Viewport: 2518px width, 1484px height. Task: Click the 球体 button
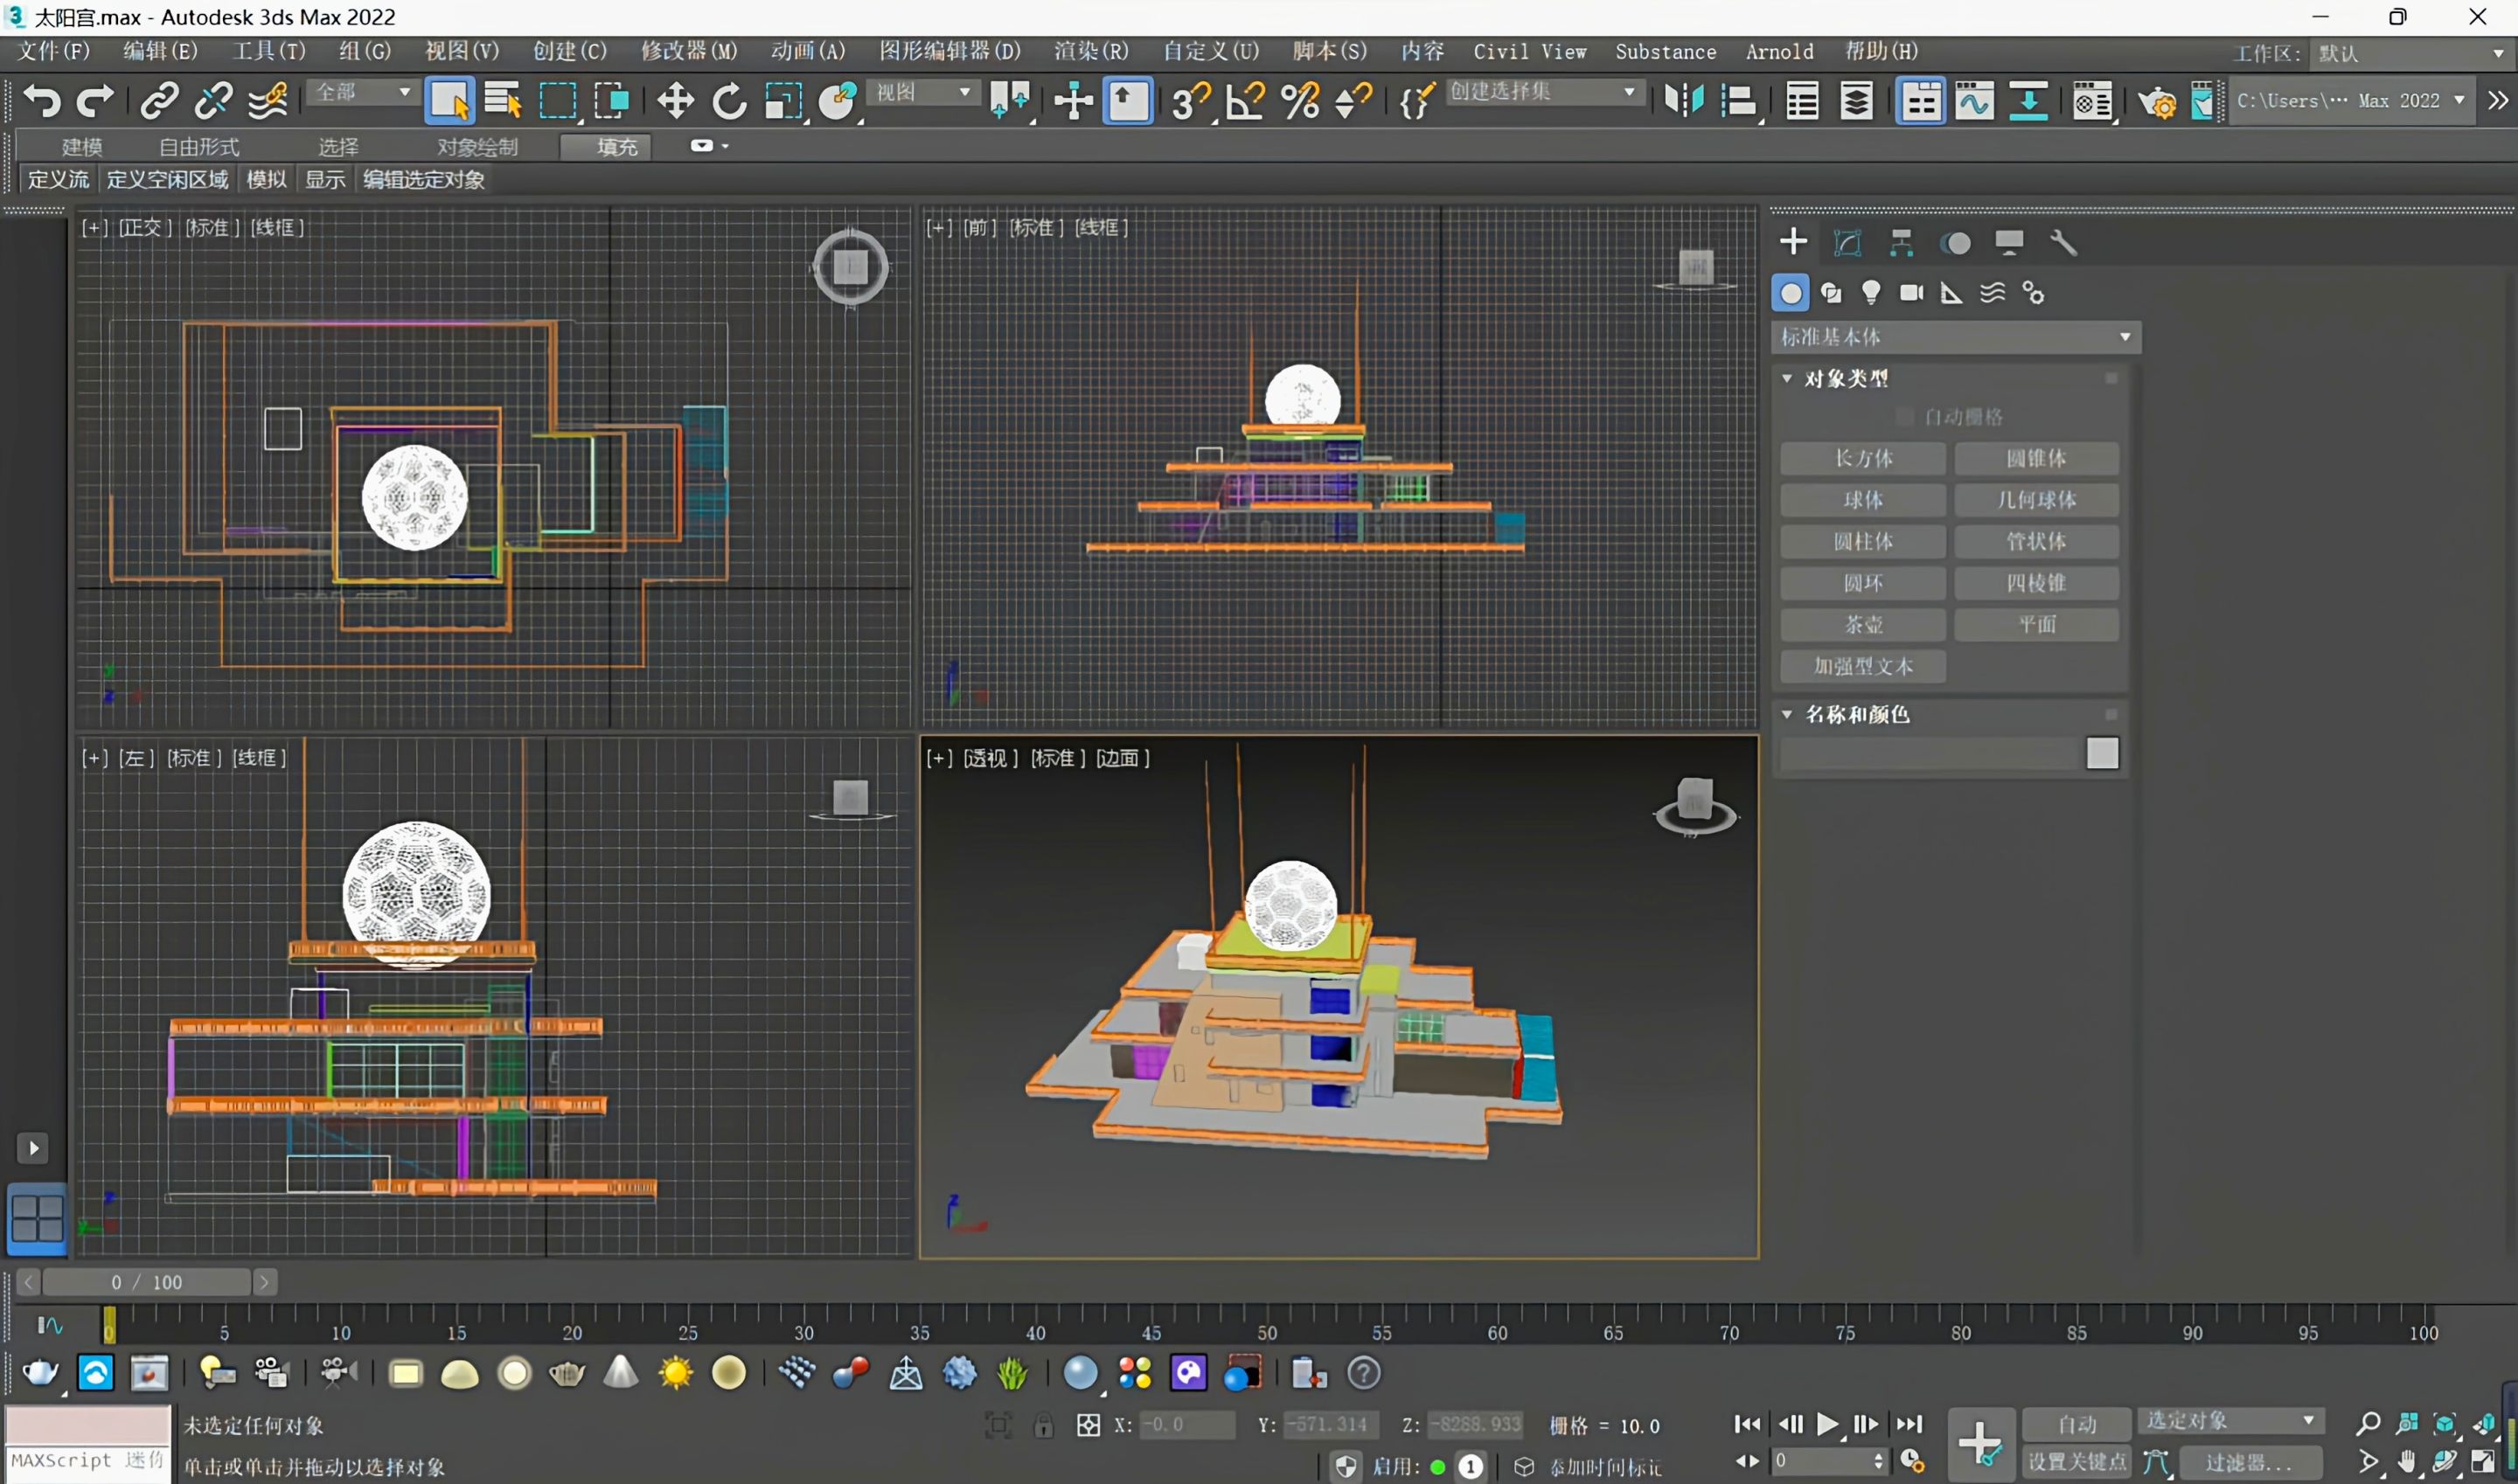click(1863, 500)
